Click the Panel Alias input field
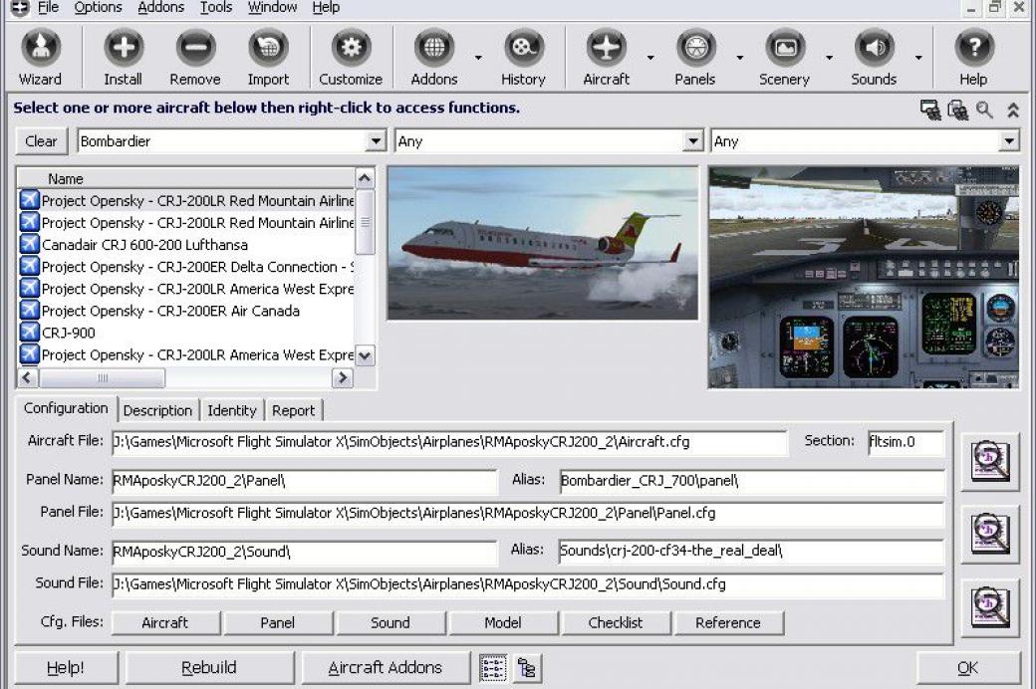The height and width of the screenshot is (689, 1036). [752, 481]
